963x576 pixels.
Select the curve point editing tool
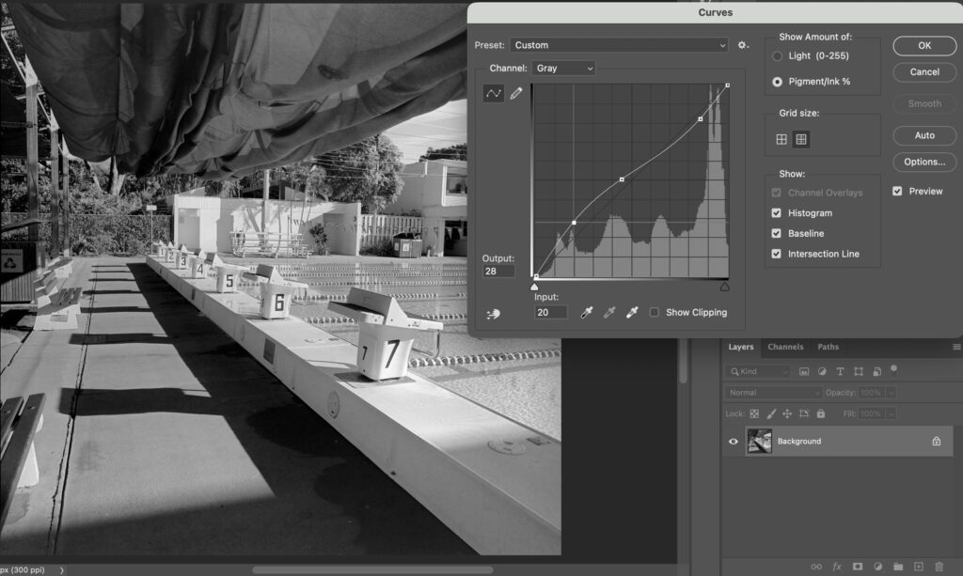pos(493,93)
